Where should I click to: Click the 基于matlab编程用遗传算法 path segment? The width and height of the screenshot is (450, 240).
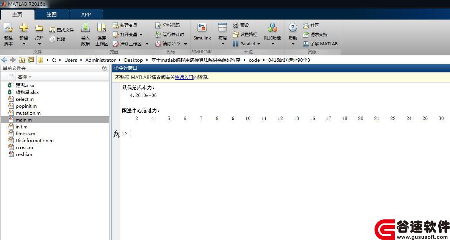[x=196, y=60]
